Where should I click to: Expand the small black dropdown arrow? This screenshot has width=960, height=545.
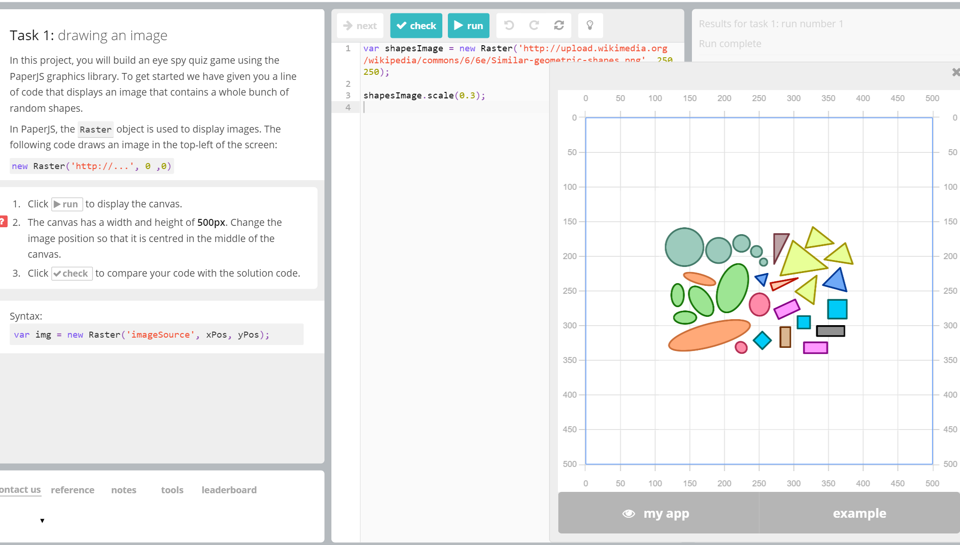pos(42,521)
